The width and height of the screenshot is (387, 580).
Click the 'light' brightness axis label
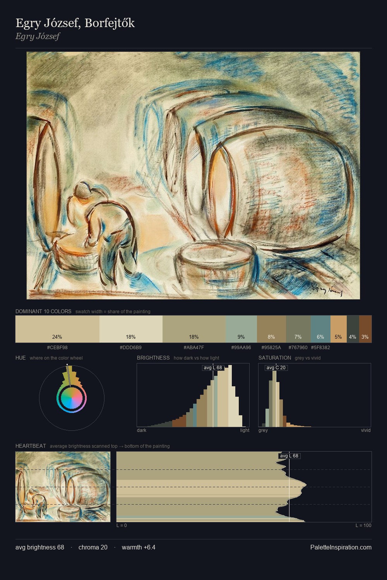tap(245, 430)
